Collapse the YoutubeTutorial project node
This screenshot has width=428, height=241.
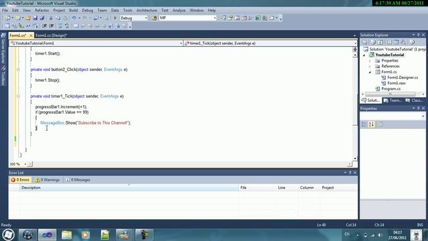364,55
